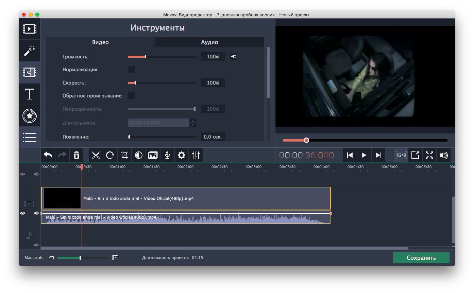Increase Длительность with up stepper arrow
The image size is (474, 293).
[193, 121]
